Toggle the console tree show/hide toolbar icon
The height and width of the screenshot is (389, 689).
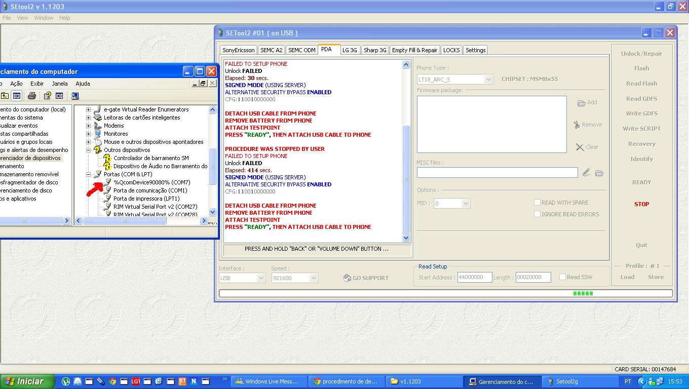[17, 96]
